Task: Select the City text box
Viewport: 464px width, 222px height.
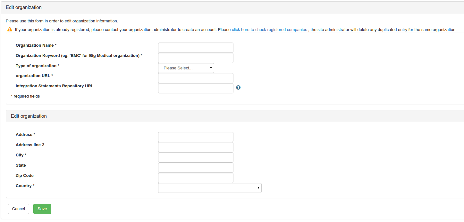Action: (196, 157)
